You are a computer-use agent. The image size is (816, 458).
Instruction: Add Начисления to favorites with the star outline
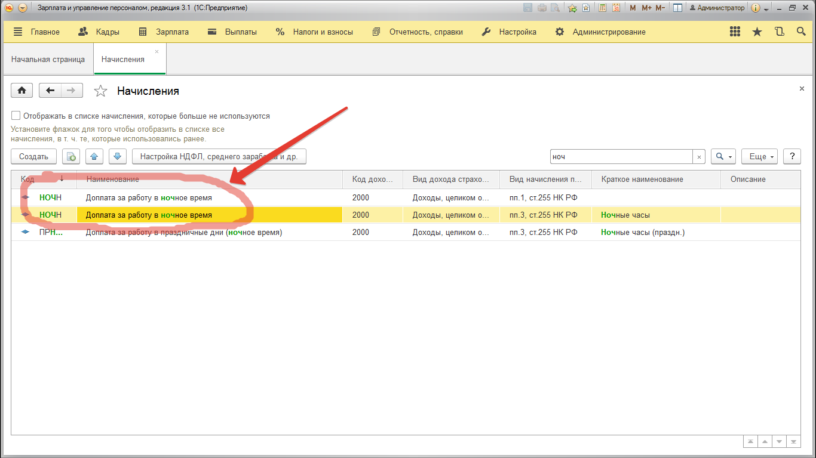(101, 91)
